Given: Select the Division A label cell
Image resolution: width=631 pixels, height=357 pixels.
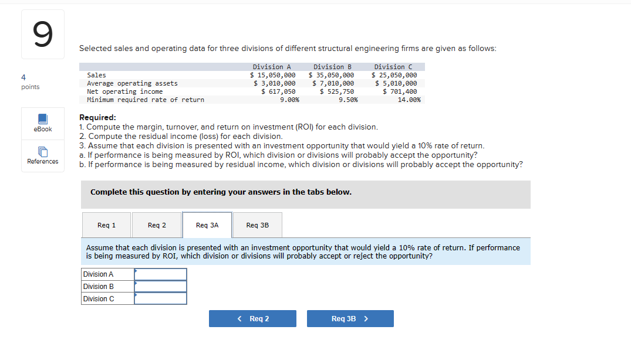Looking at the screenshot, I should click(107, 274).
